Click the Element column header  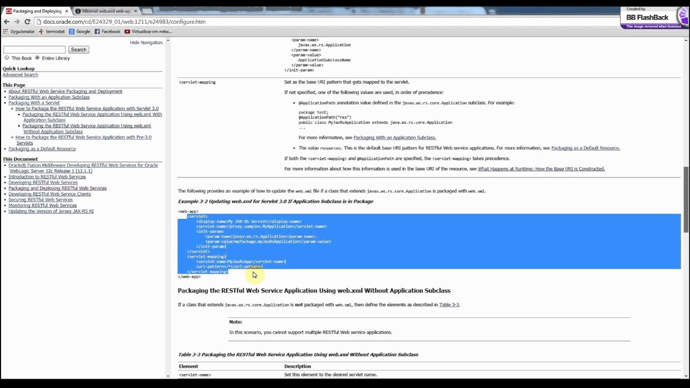(x=189, y=366)
